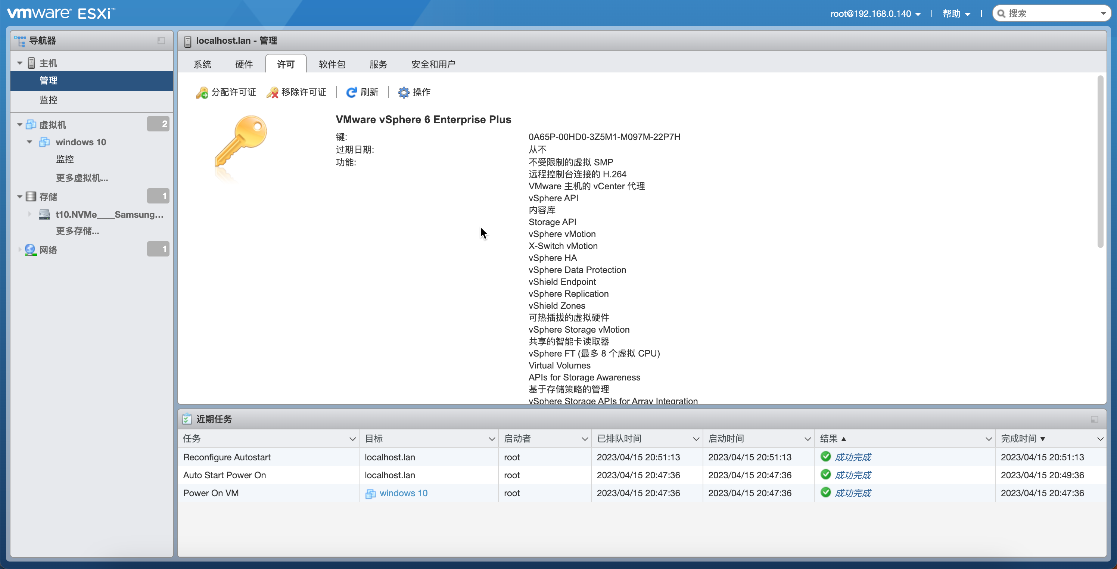Click the networking count badge 1
This screenshot has width=1117, height=569.
coord(158,249)
